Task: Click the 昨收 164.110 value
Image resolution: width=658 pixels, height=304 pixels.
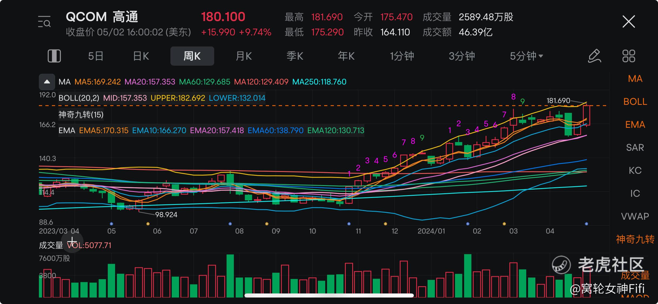Action: (382, 32)
